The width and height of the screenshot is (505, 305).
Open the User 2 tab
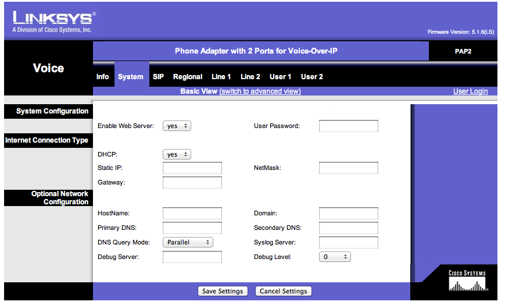click(312, 77)
